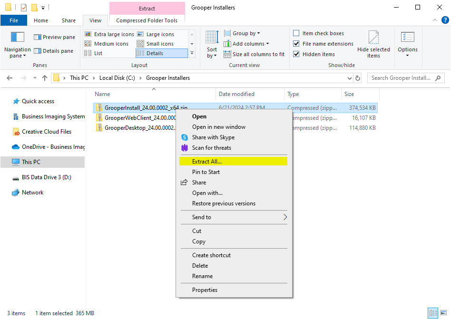Customize Quick Access Toolbar dropdown
Image resolution: width=451 pixels, height=319 pixels.
[43, 8]
